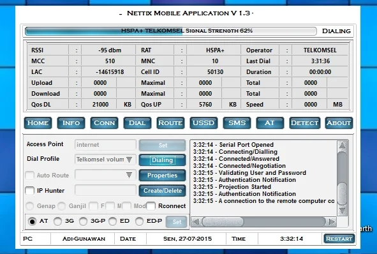Focus the IP Hunter text field
The width and height of the screenshot is (377, 254).
(105, 190)
